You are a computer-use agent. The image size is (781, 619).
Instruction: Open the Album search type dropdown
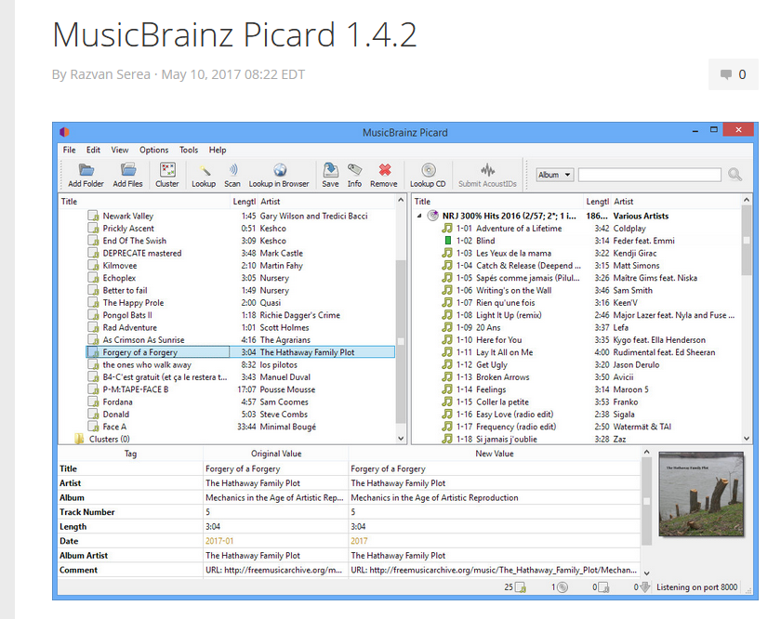pos(555,175)
